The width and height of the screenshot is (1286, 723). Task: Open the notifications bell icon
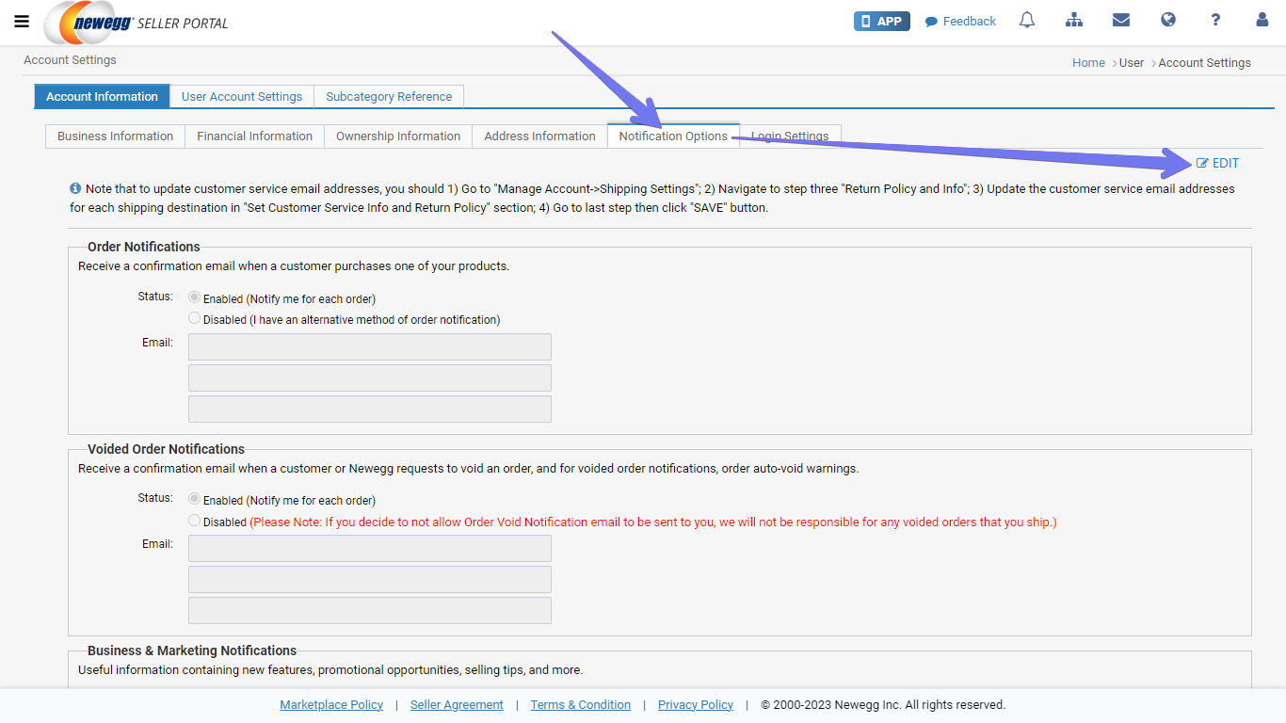(x=1027, y=21)
